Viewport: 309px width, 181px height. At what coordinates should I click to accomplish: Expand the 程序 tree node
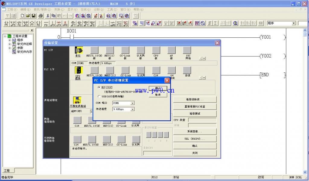click(x=10, y=40)
